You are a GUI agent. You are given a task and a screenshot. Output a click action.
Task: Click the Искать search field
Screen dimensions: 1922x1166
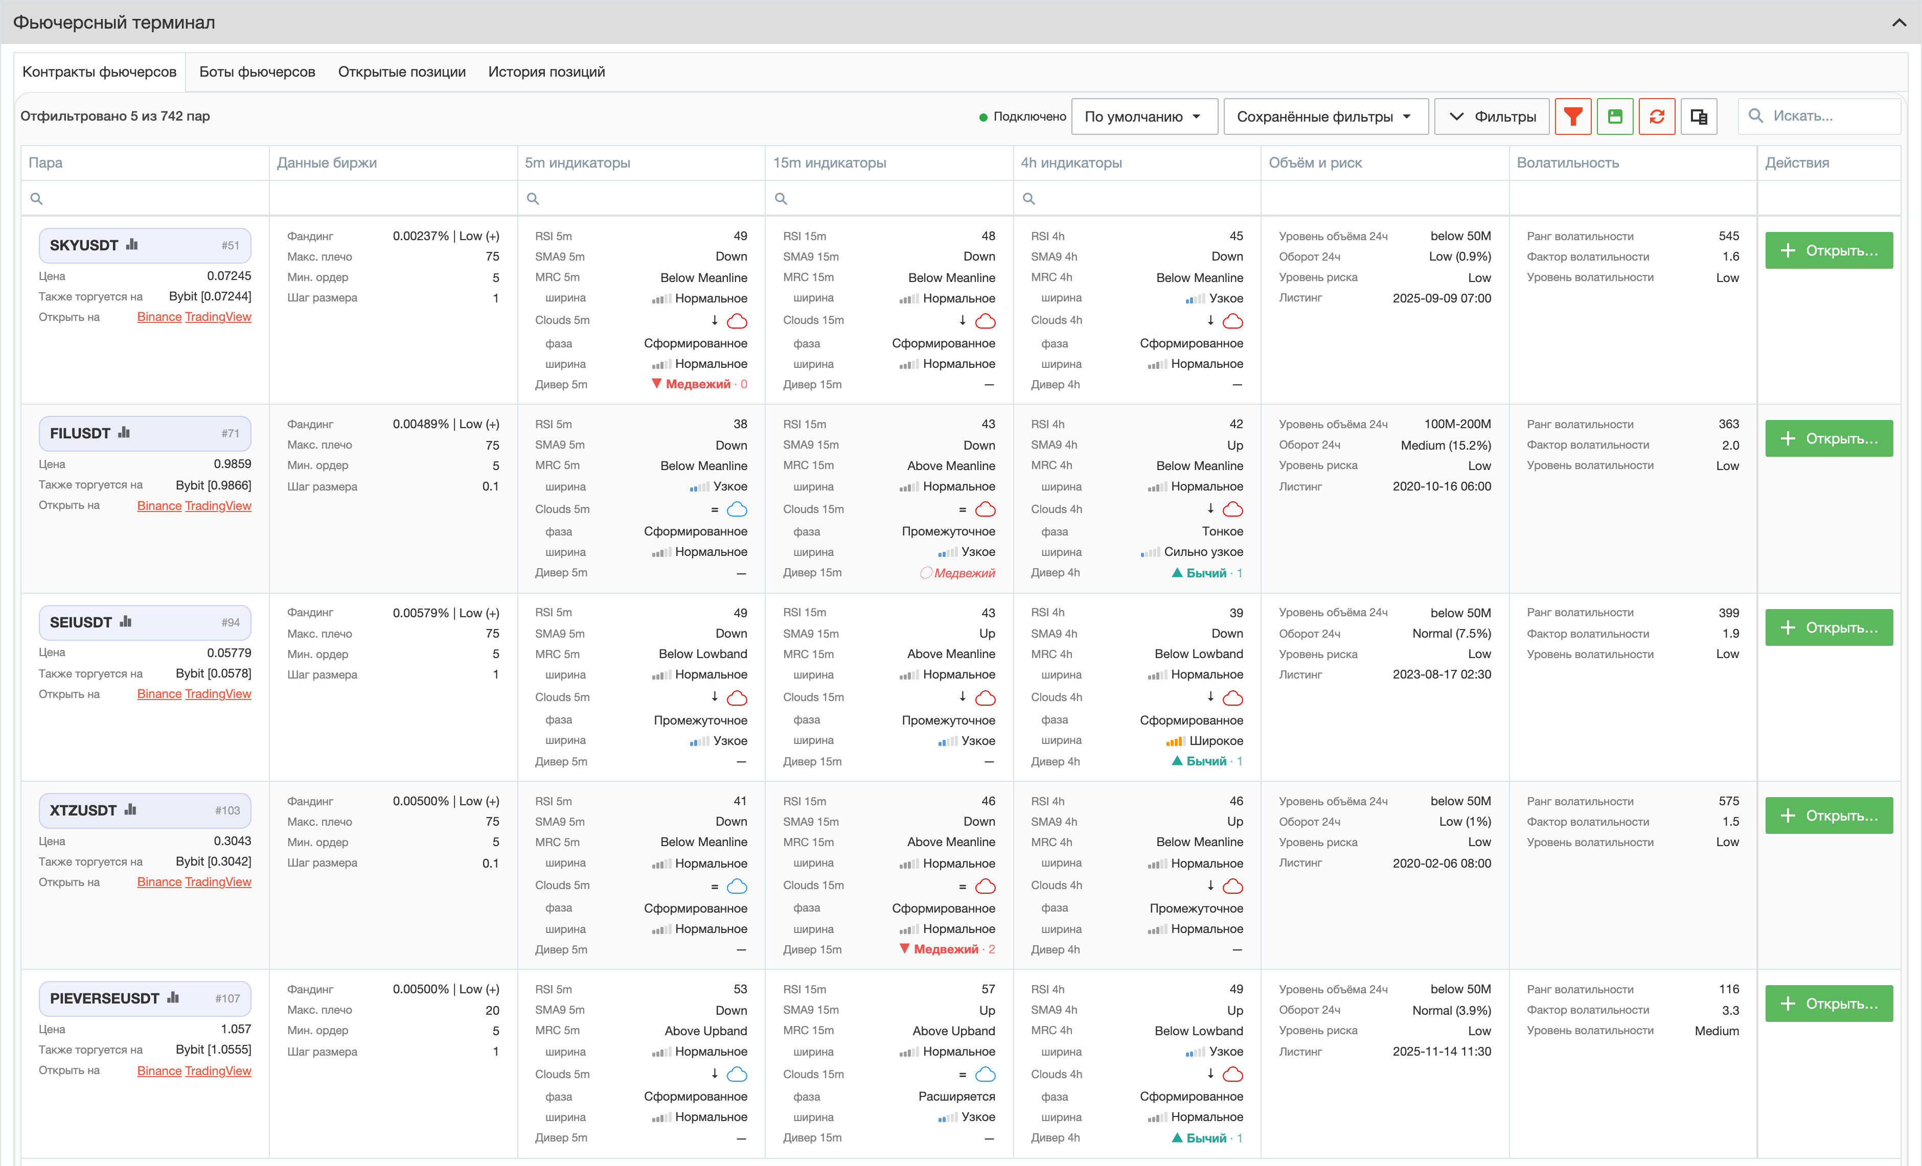[x=1819, y=116]
